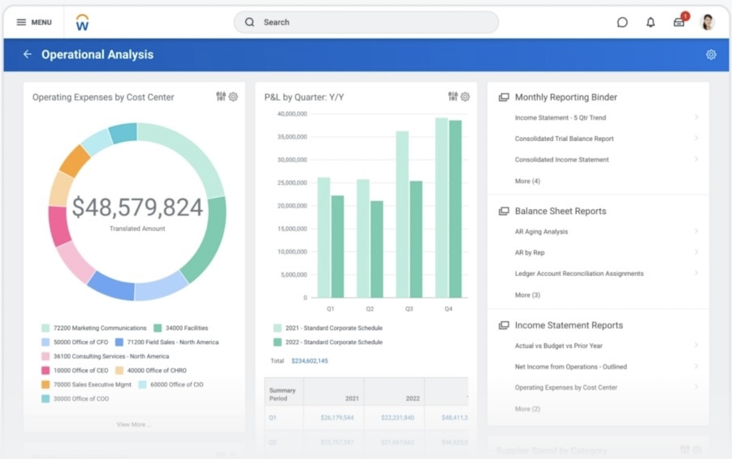Toggle 34000 Facilities legend entry

186,328
